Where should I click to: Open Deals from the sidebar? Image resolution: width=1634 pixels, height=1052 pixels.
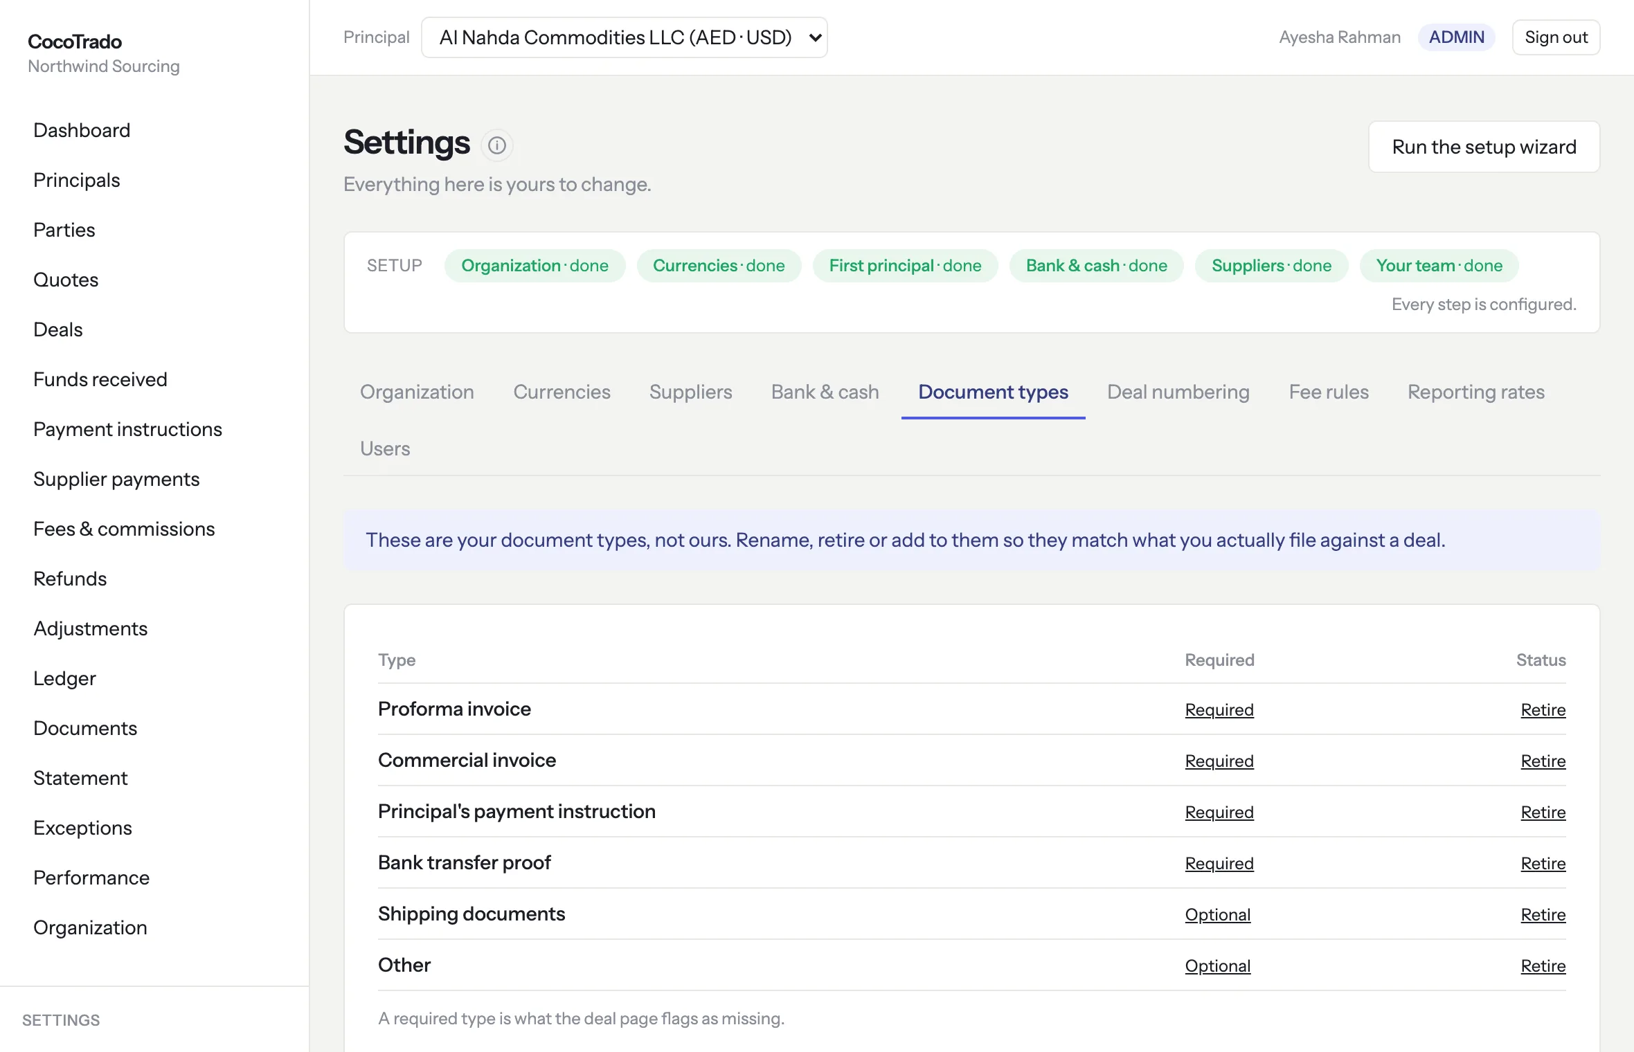[58, 329]
